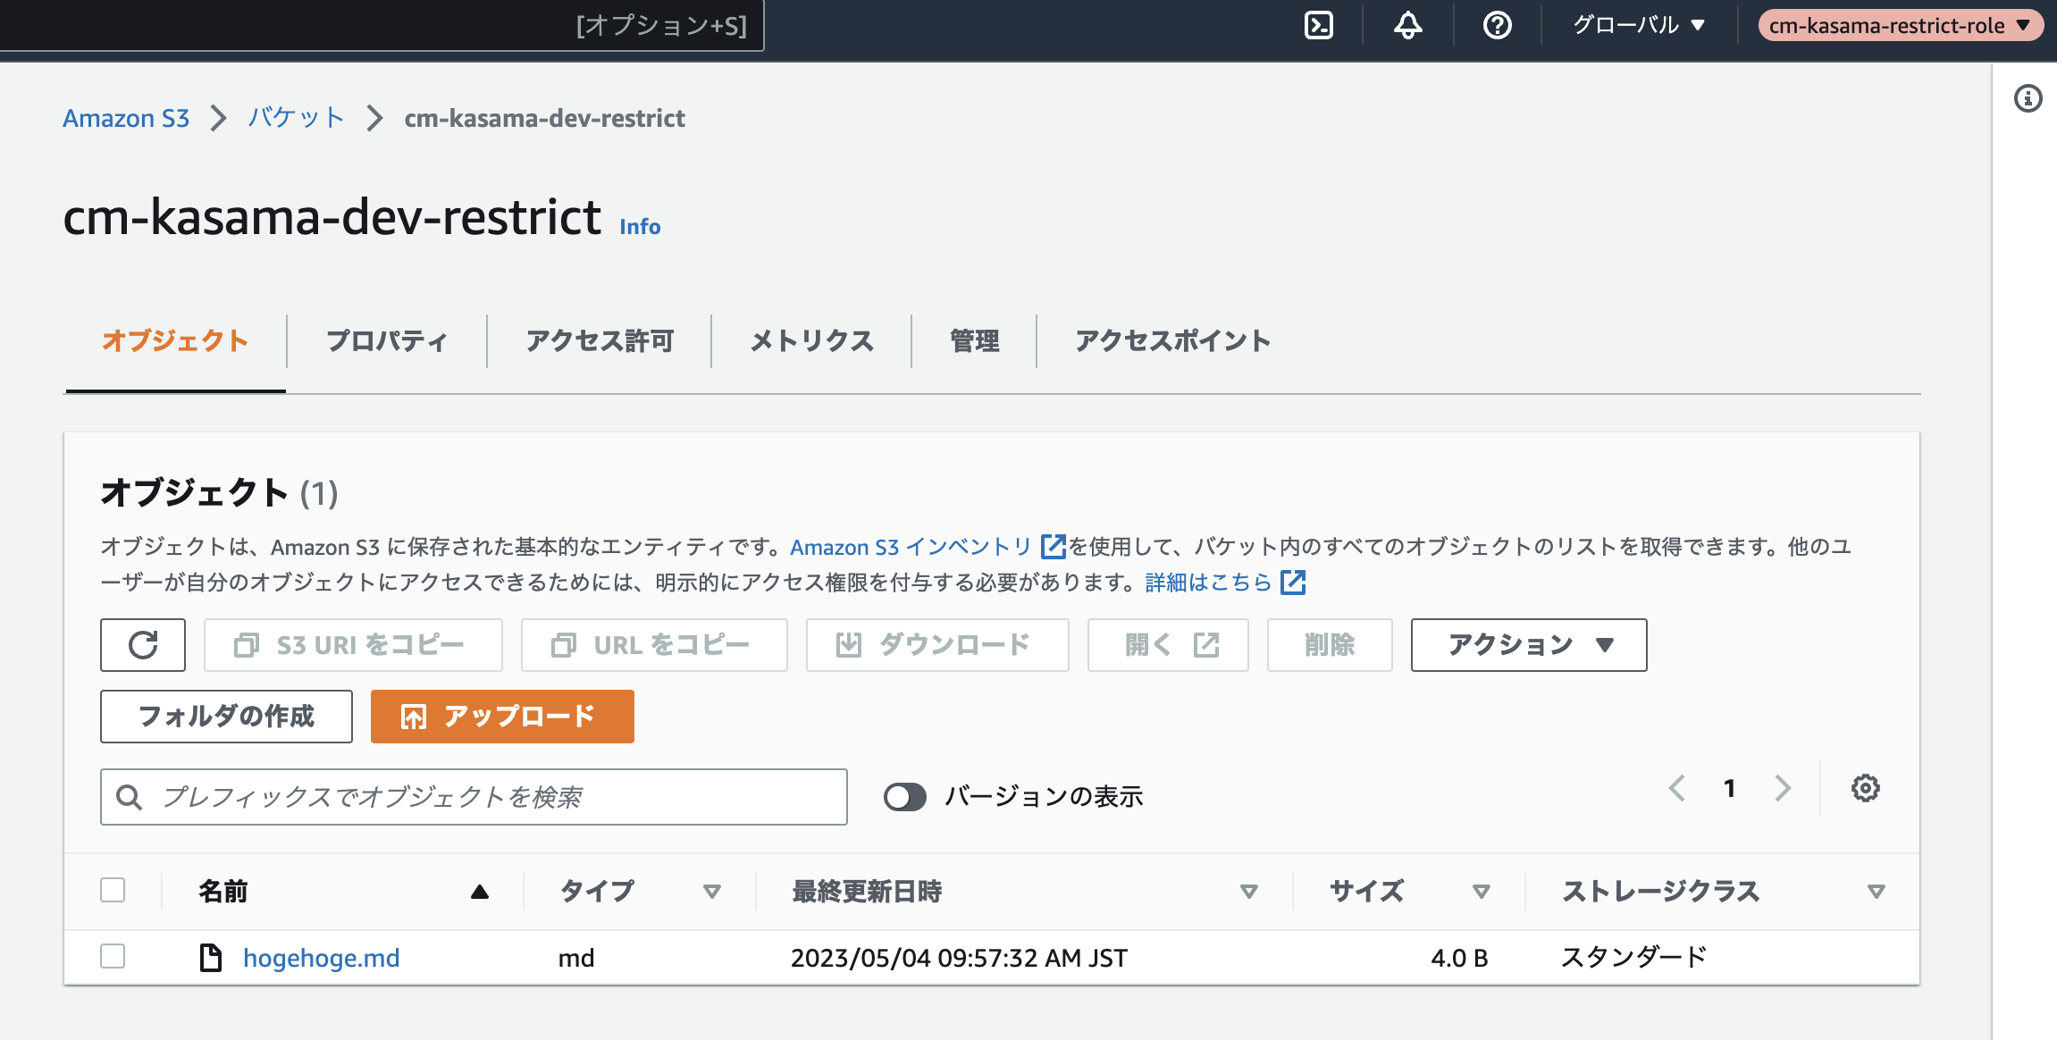Click page number 1

tap(1730, 788)
